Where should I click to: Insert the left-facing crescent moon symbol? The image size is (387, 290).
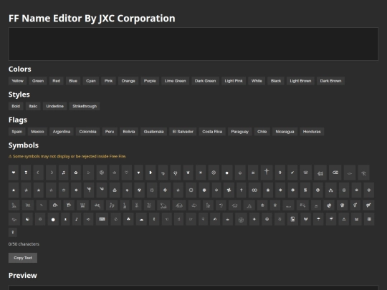pos(38,173)
